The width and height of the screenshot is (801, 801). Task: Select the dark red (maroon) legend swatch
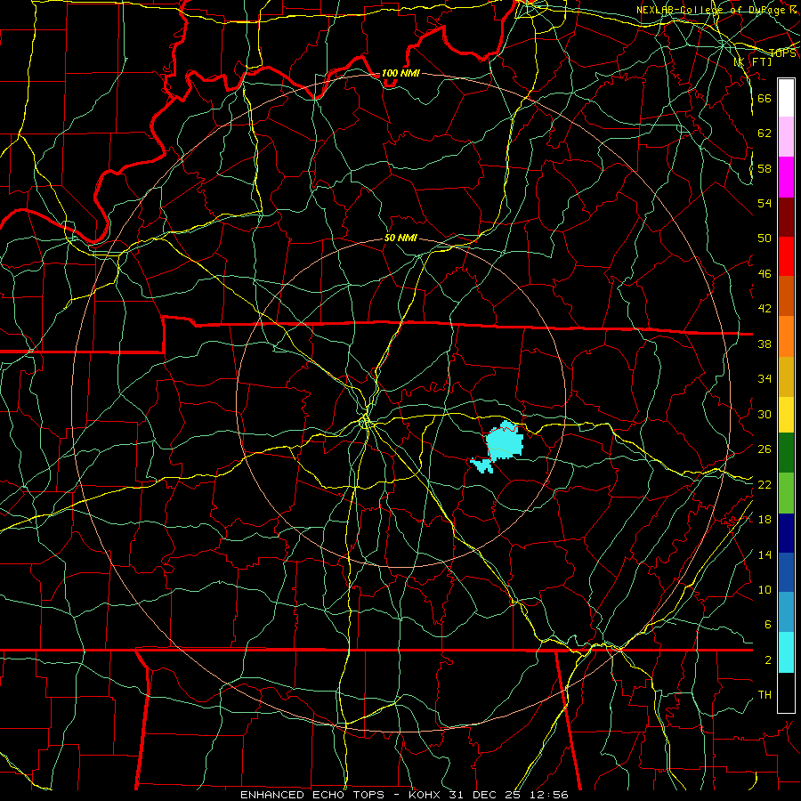click(x=786, y=217)
